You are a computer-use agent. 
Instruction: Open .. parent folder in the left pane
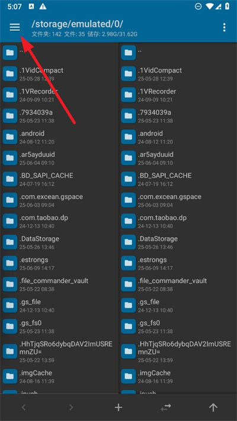(59, 52)
